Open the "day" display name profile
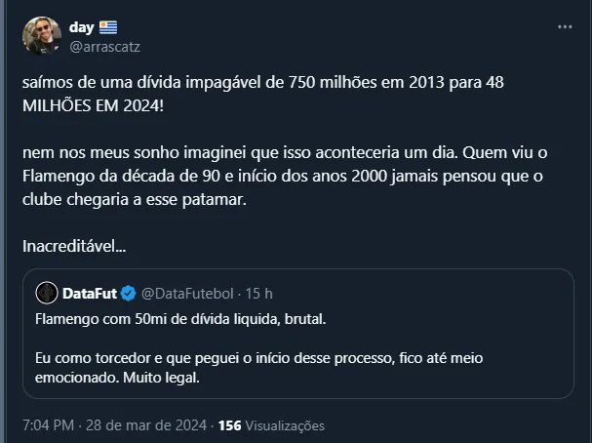592x443 pixels. pyautogui.click(x=81, y=27)
